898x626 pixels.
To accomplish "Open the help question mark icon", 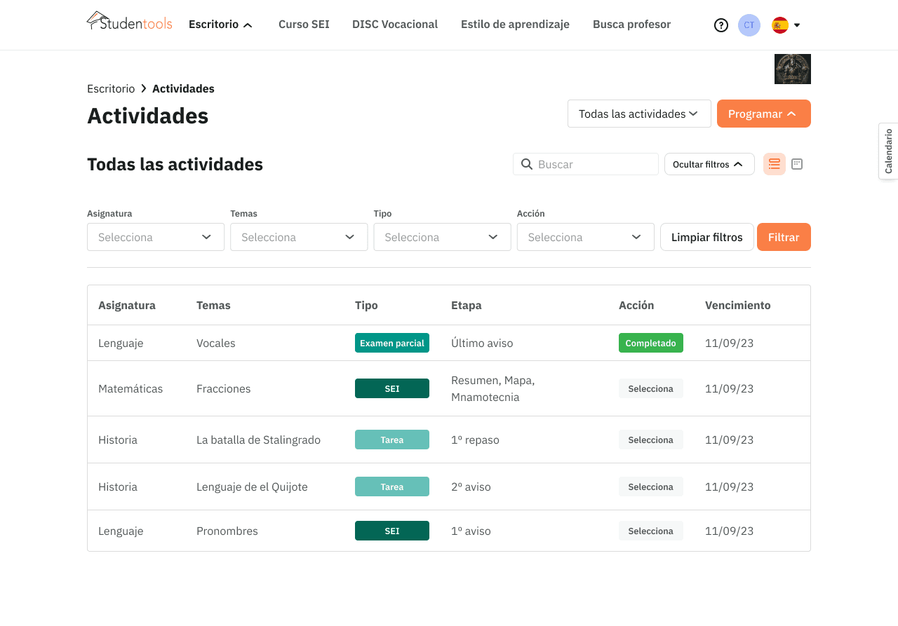I will (x=721, y=25).
